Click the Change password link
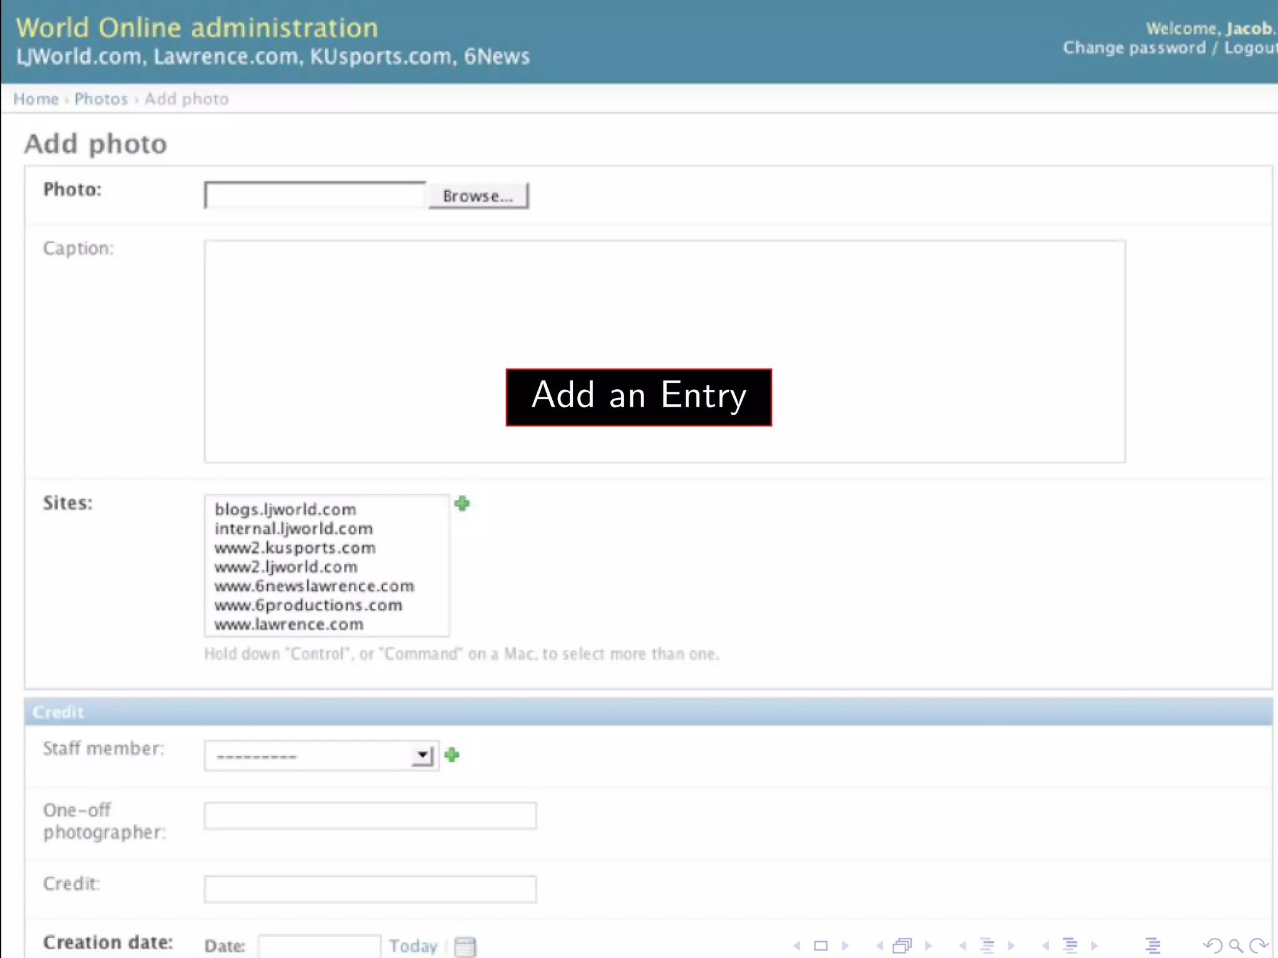This screenshot has height=958, width=1278. 1134,48
